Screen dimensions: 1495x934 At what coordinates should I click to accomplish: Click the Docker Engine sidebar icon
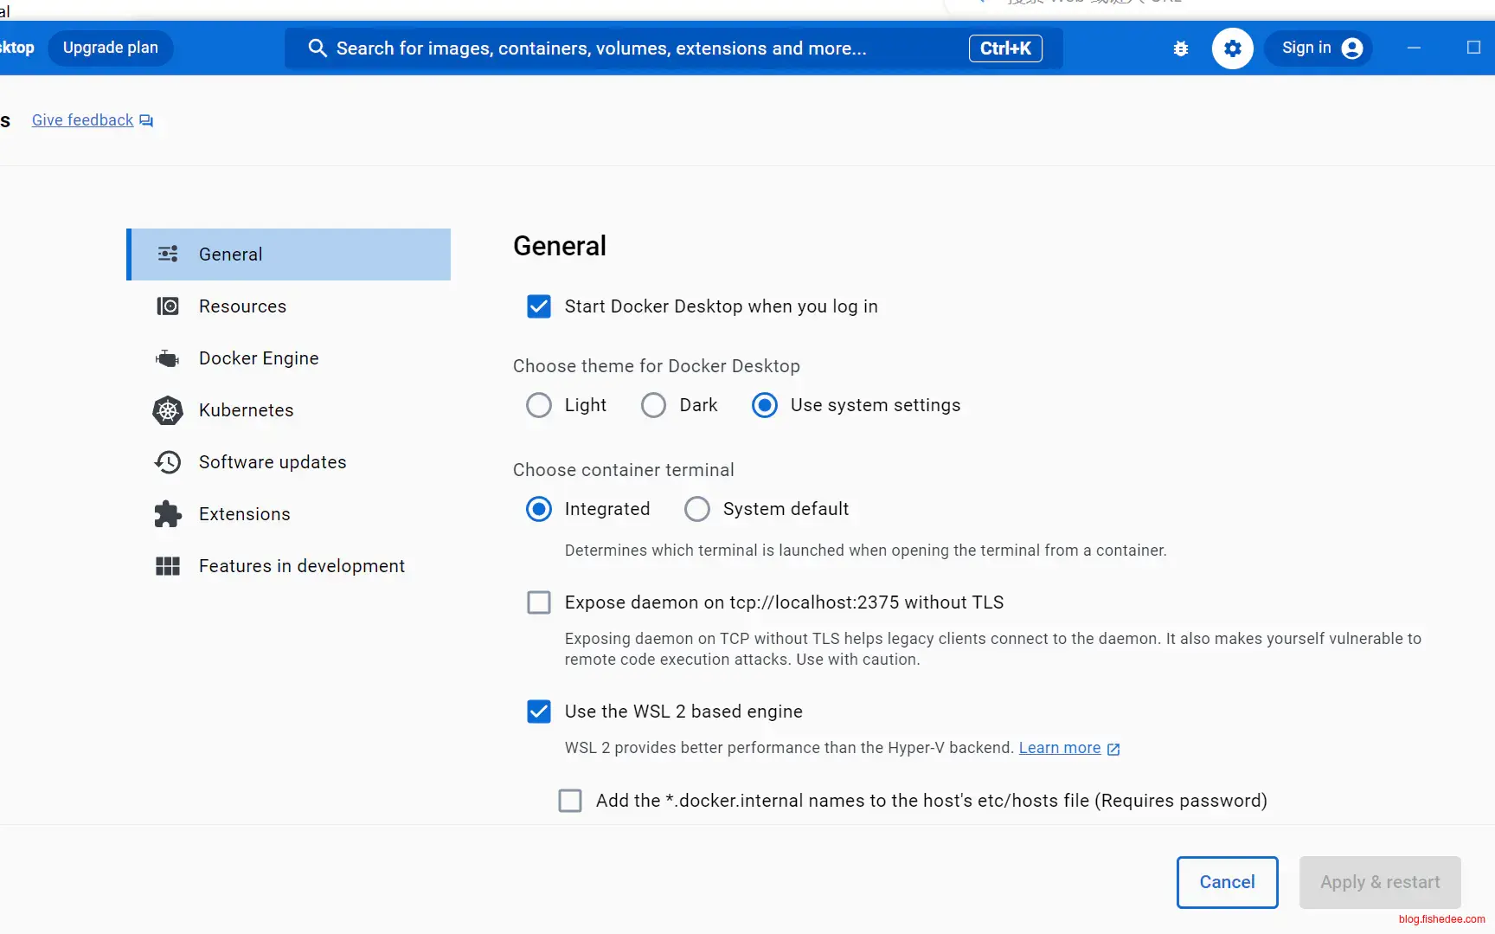tap(168, 358)
